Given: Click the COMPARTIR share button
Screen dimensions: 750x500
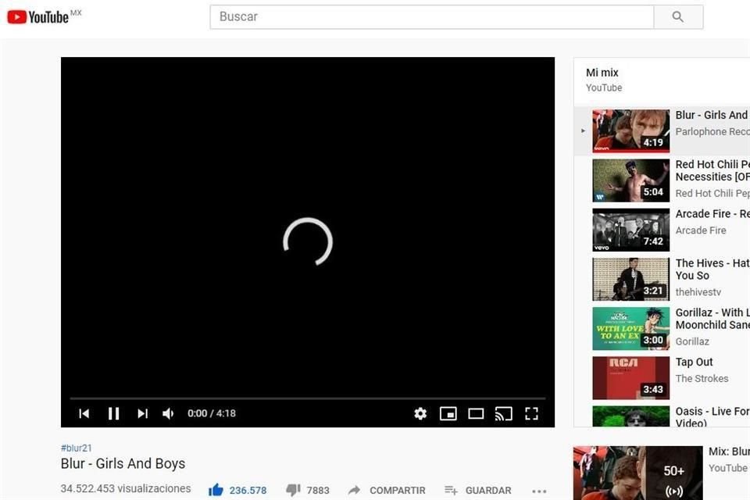Looking at the screenshot, I should (x=387, y=491).
